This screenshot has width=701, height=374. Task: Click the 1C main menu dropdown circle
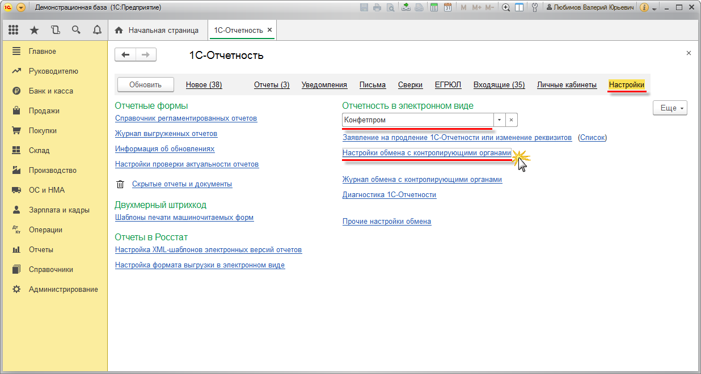[x=21, y=7]
